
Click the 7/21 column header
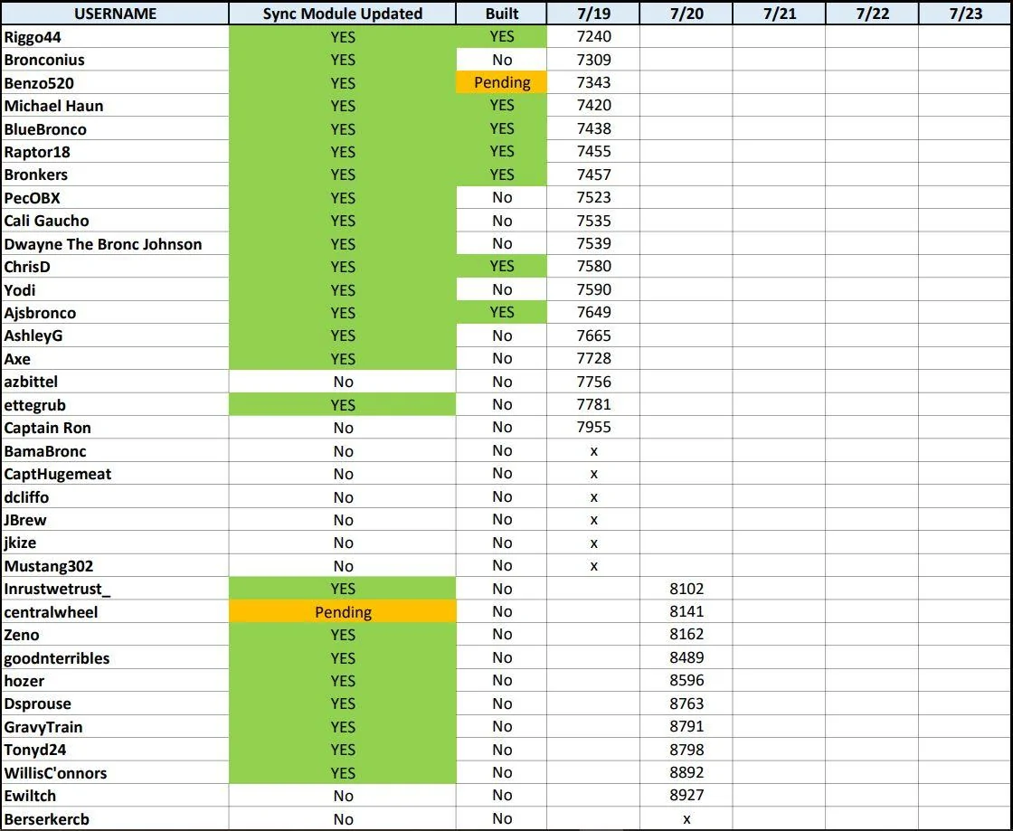pyautogui.click(x=779, y=14)
